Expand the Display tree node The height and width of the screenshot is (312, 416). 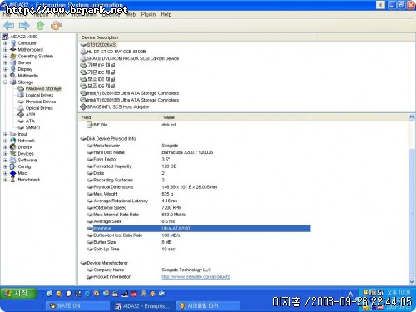coord(5,69)
